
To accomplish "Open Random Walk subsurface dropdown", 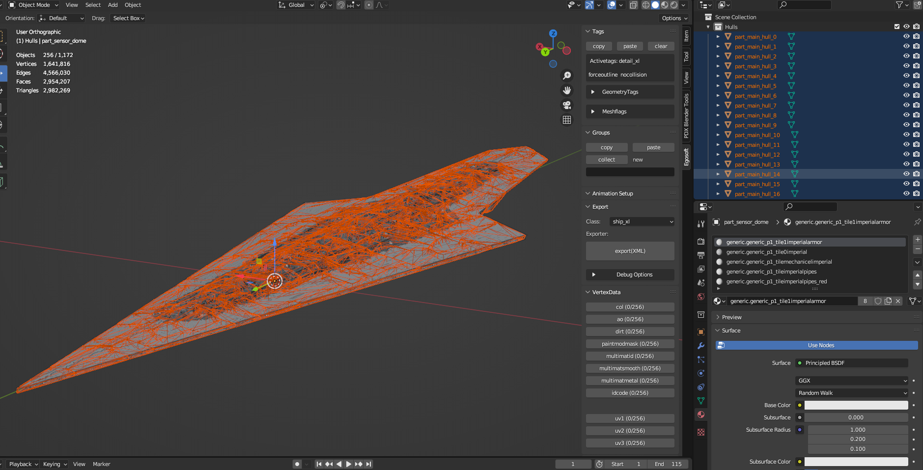I will (x=852, y=393).
